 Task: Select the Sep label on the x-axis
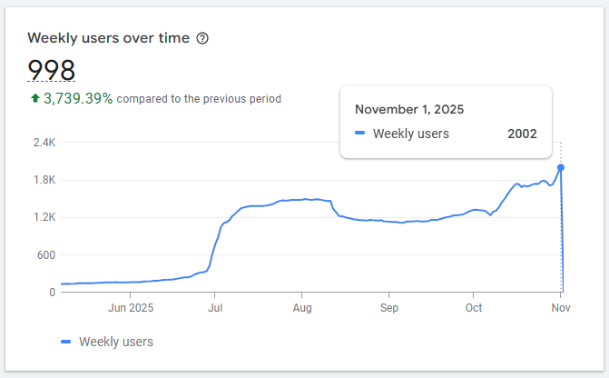[x=388, y=307]
